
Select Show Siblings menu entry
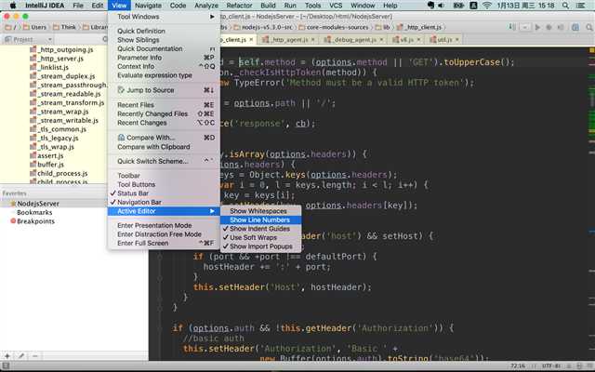point(164,40)
